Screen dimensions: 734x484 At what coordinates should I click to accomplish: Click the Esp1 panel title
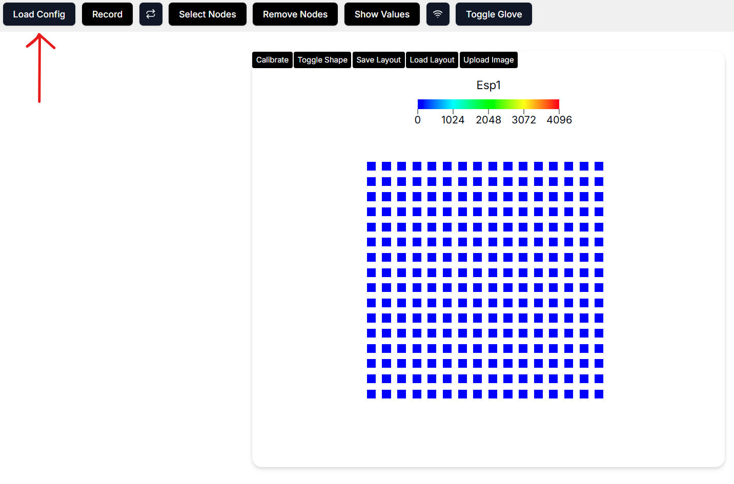click(x=488, y=85)
